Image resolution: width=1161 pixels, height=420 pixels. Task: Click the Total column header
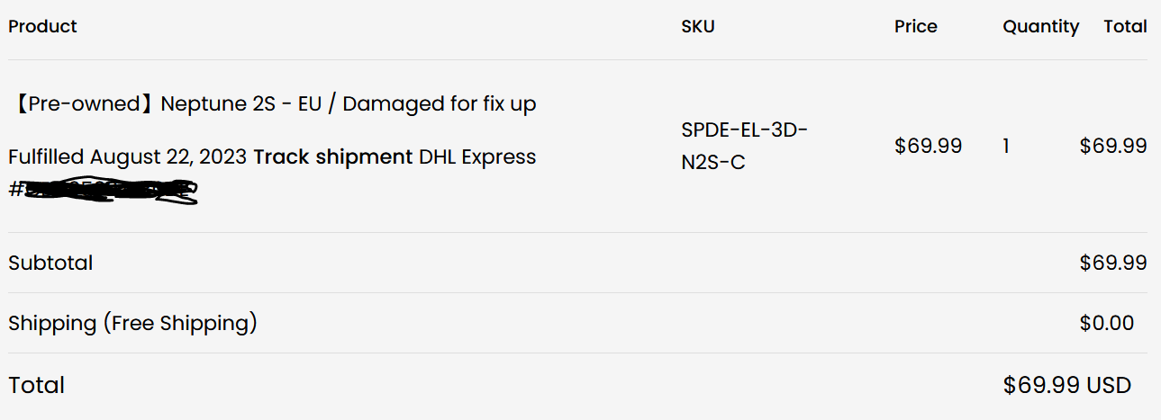(1125, 27)
